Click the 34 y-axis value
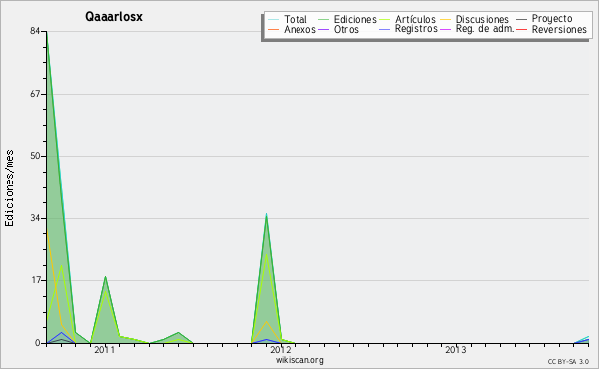The image size is (599, 369). pos(35,218)
